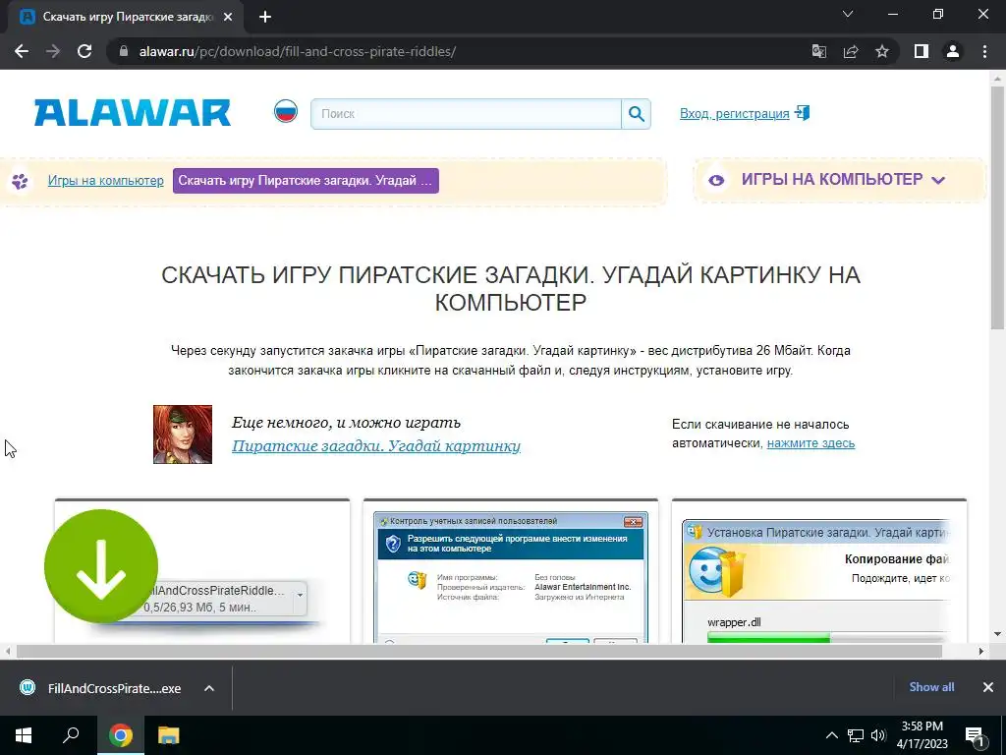1006x755 pixels.
Task: Click the volume tray icon
Action: point(878,735)
